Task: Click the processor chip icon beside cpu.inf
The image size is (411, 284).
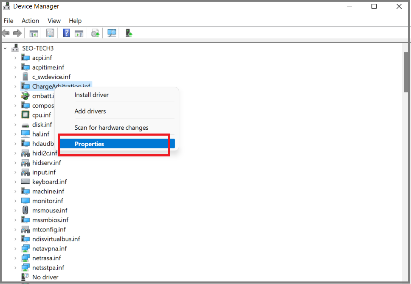Action: pos(25,115)
